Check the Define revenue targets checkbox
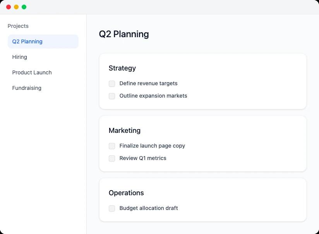This screenshot has height=234, width=319. tap(112, 84)
